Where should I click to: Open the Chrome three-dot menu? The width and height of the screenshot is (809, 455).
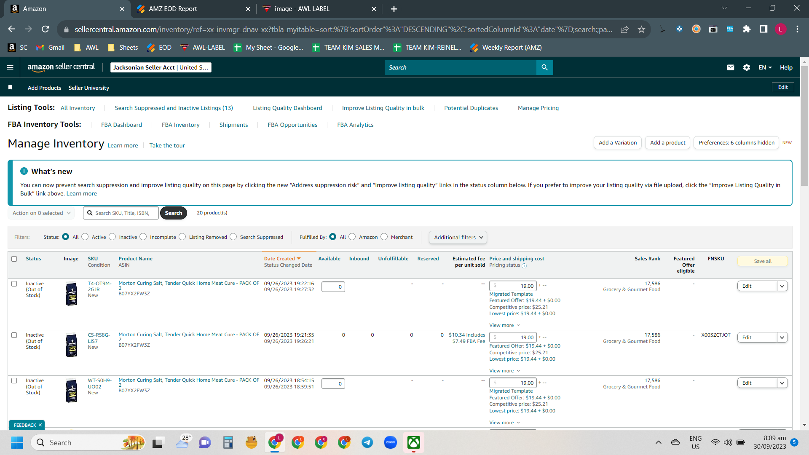click(797, 29)
